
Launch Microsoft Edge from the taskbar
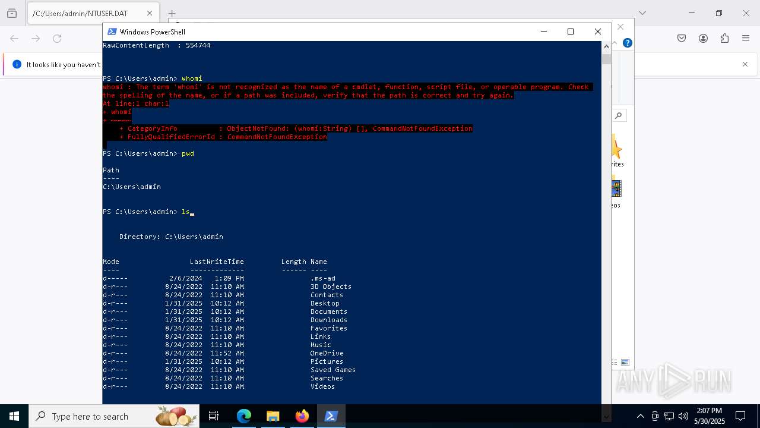pos(244,416)
